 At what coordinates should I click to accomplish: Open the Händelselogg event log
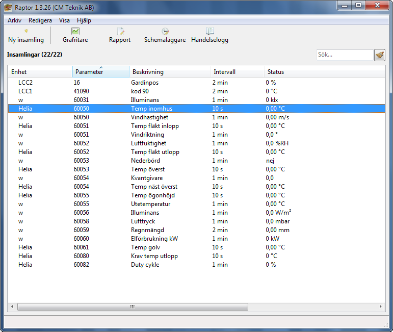tap(209, 35)
